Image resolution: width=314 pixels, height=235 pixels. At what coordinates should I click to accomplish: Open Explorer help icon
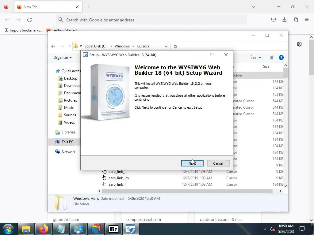(281, 58)
